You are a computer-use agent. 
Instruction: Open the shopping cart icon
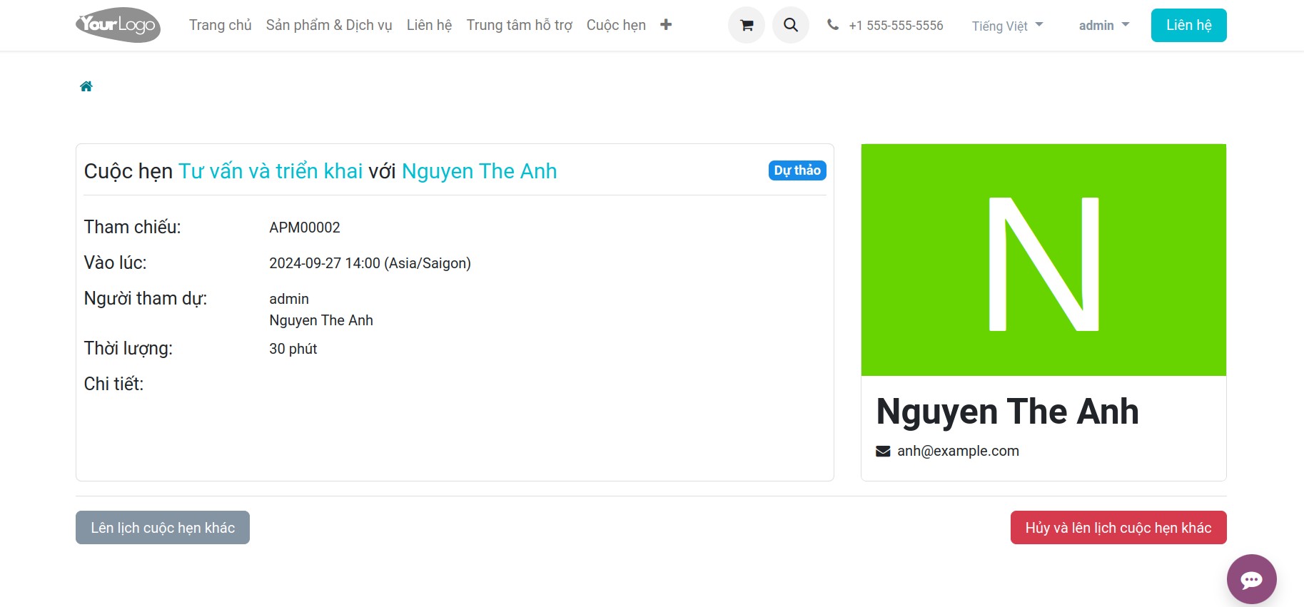tap(747, 25)
